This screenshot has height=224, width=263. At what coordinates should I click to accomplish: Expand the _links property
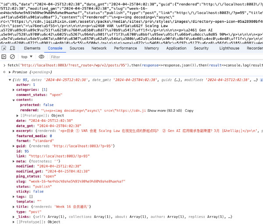point(14,217)
